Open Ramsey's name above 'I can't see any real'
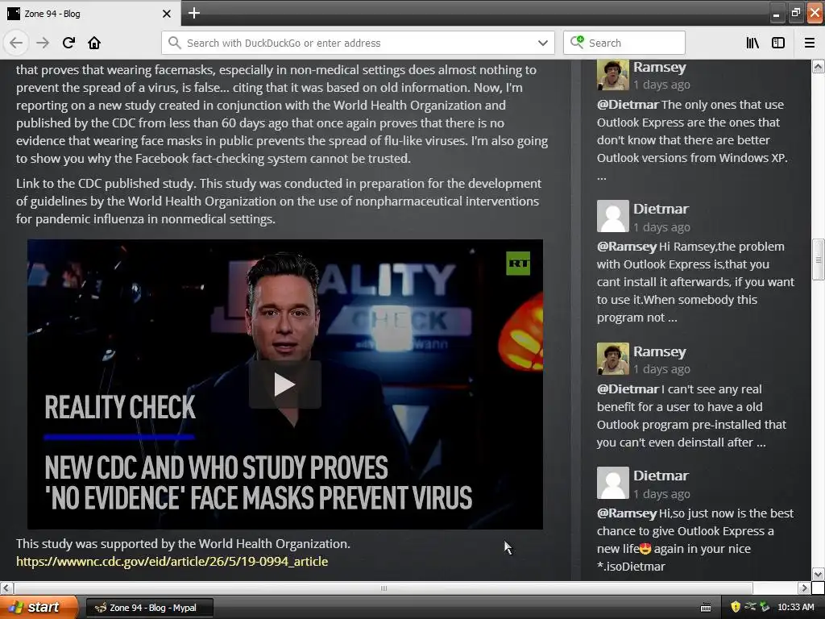Screen dimensions: 825x619 click(660, 351)
